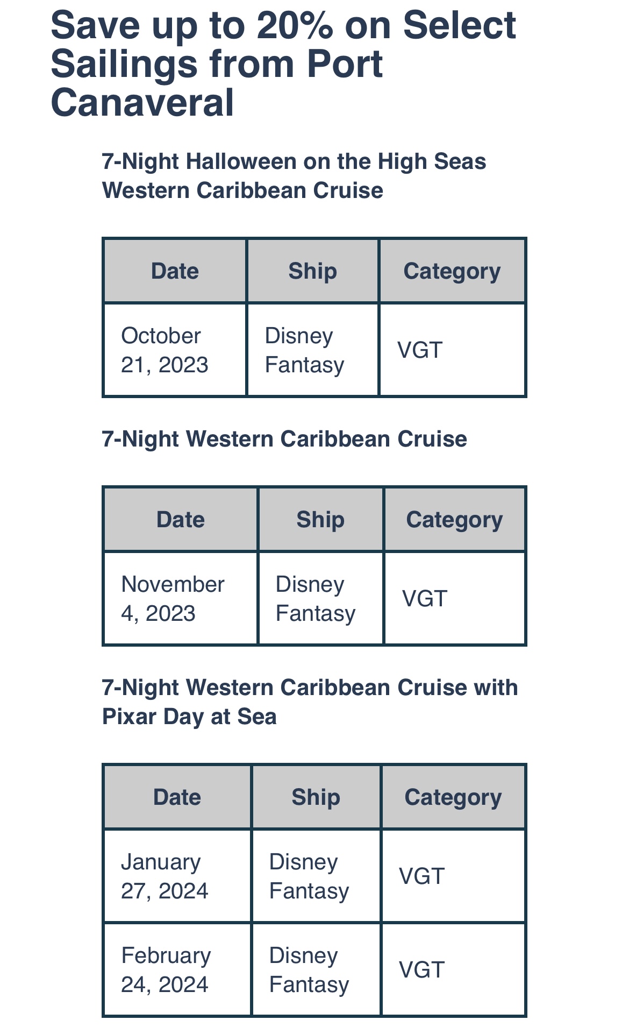This screenshot has width=629, height=1034.
Task: Select the January 27, 2024 date cell
Action: pos(165,876)
